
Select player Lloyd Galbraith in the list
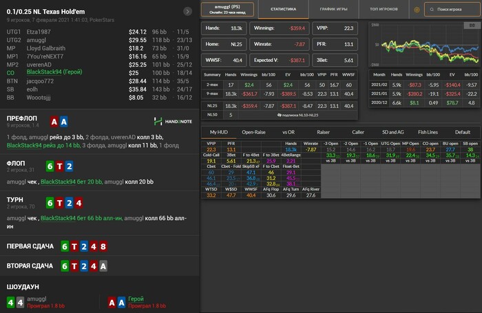pyautogui.click(x=46, y=48)
